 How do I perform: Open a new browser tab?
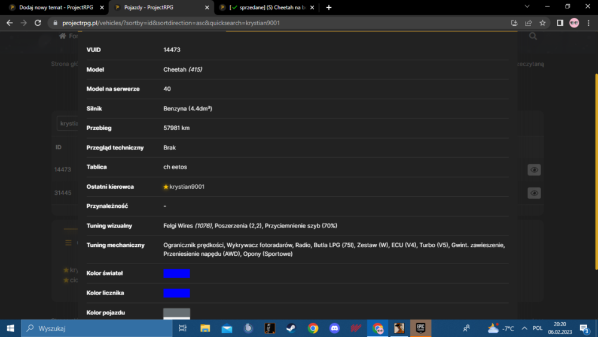click(329, 7)
